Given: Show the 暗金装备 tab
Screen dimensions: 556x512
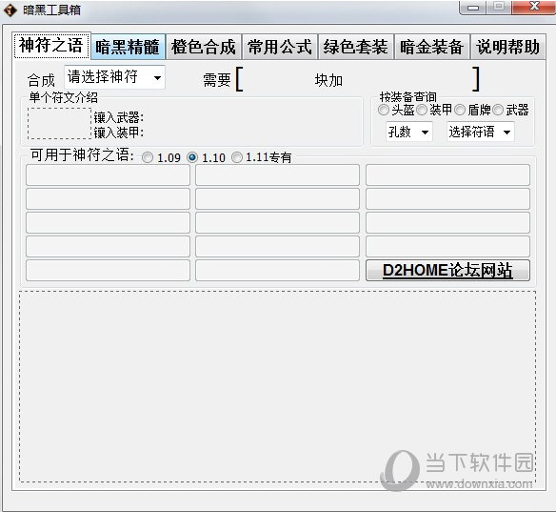Looking at the screenshot, I should tap(432, 47).
